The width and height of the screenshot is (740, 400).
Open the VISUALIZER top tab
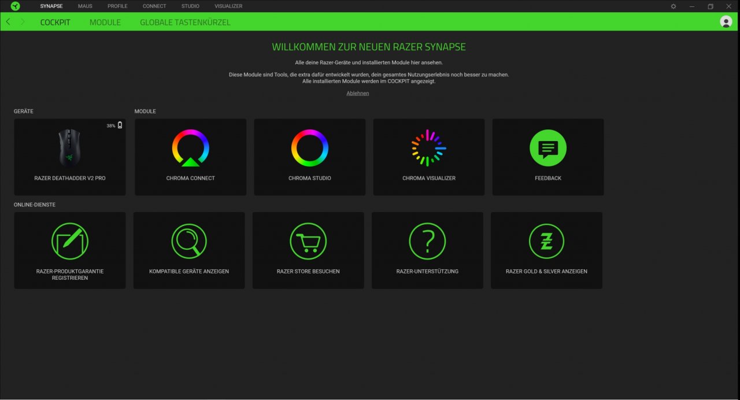[228, 6]
